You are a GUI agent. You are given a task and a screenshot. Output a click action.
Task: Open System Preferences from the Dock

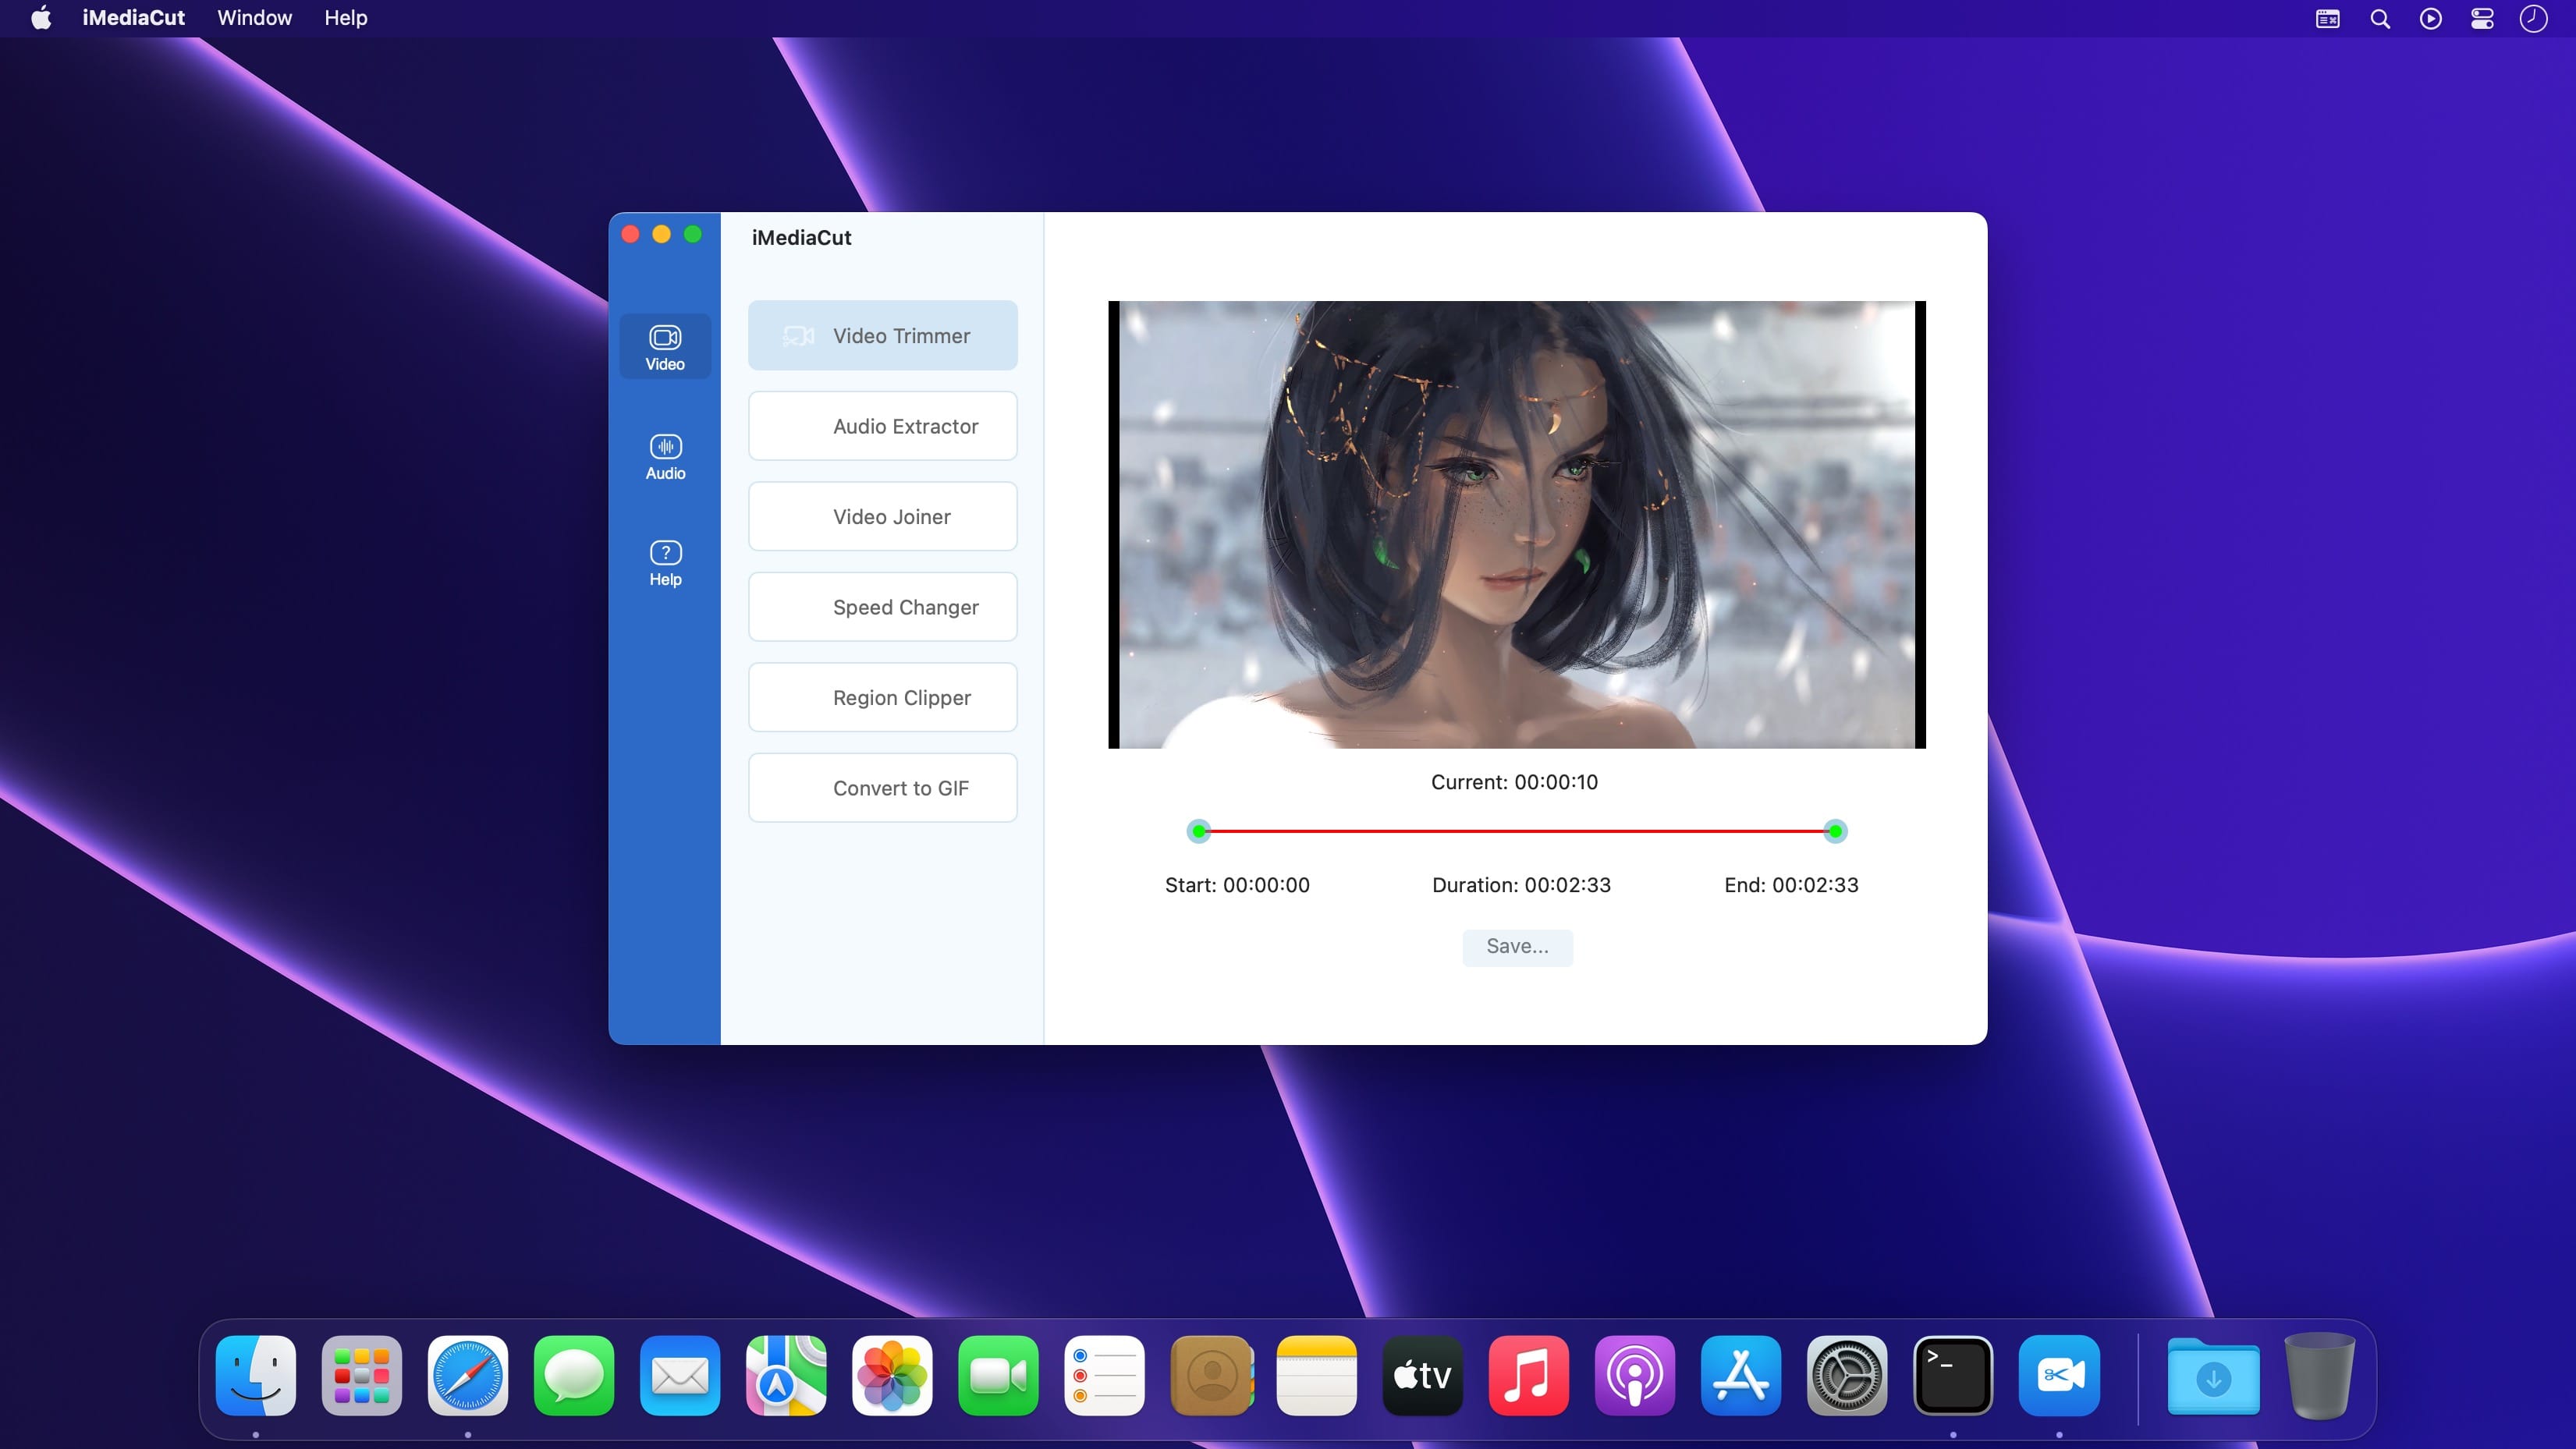(1846, 1375)
